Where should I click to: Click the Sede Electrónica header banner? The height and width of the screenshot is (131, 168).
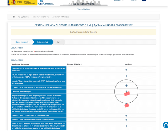click(84, 3)
